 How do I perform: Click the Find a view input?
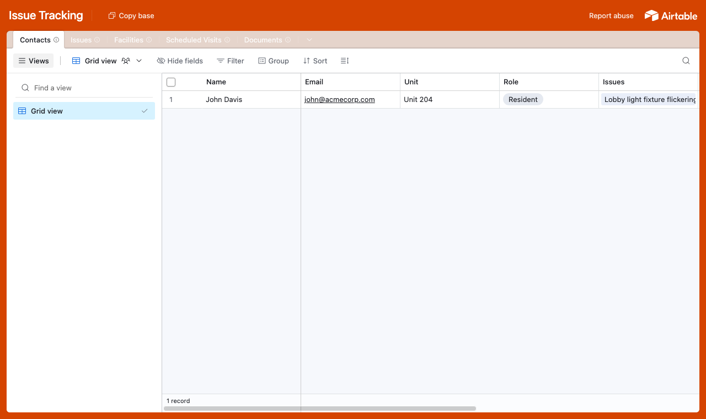click(84, 88)
